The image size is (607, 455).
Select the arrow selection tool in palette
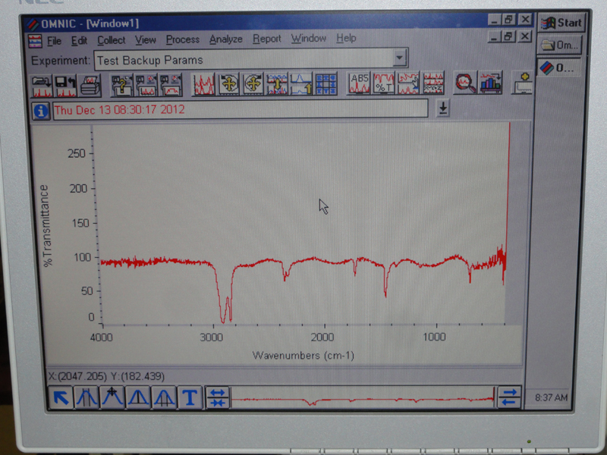point(61,397)
